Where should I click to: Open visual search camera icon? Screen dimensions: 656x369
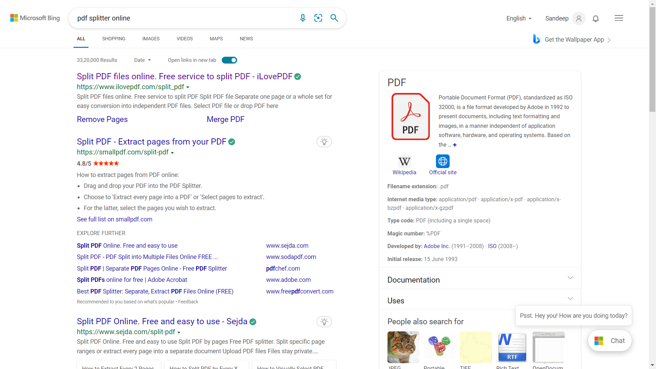[x=318, y=18]
